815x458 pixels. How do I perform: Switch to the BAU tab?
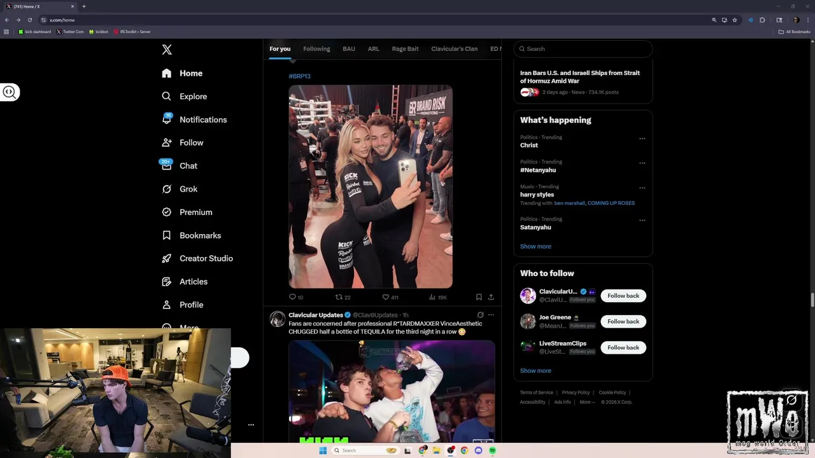[x=349, y=49]
